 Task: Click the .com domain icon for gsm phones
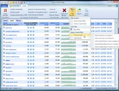28,71
